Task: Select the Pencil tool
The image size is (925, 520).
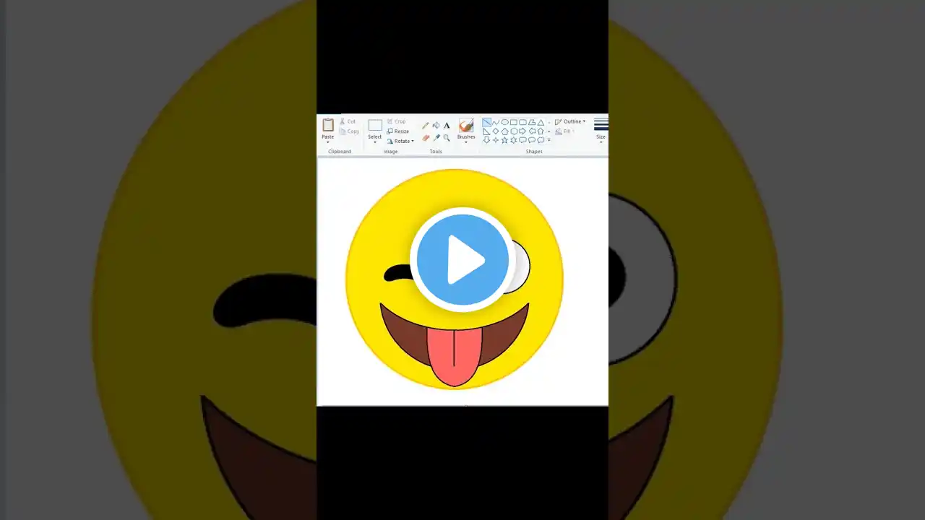Action: pos(426,126)
